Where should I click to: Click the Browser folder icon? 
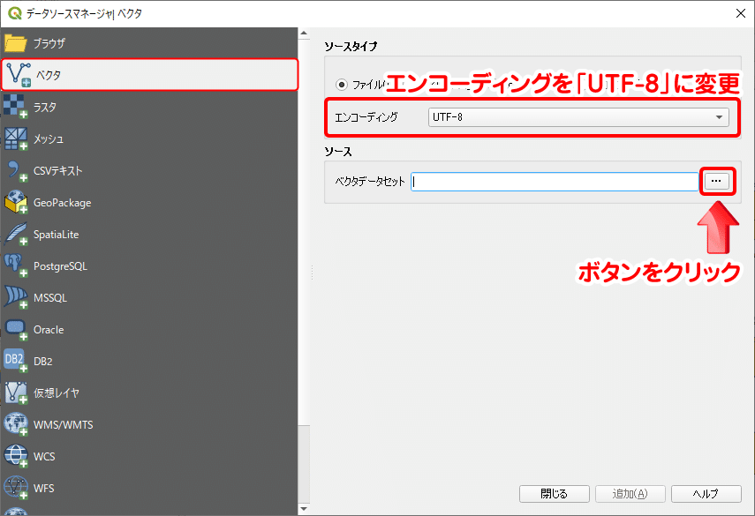(x=15, y=43)
